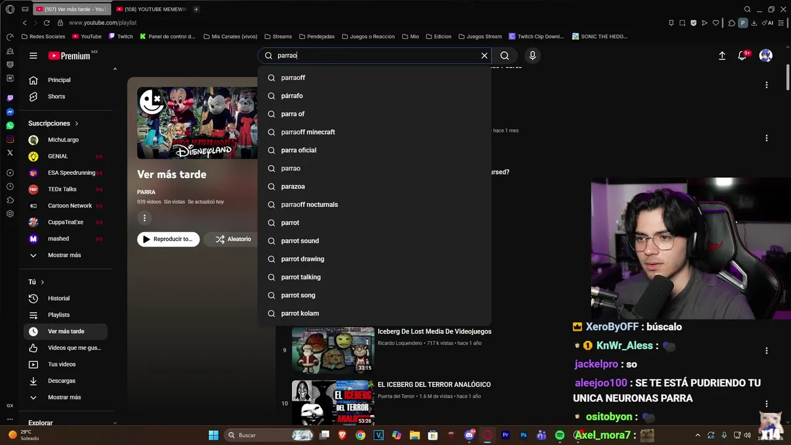Open the Cartoon Network subscription
The height and width of the screenshot is (445, 791).
[66, 206]
